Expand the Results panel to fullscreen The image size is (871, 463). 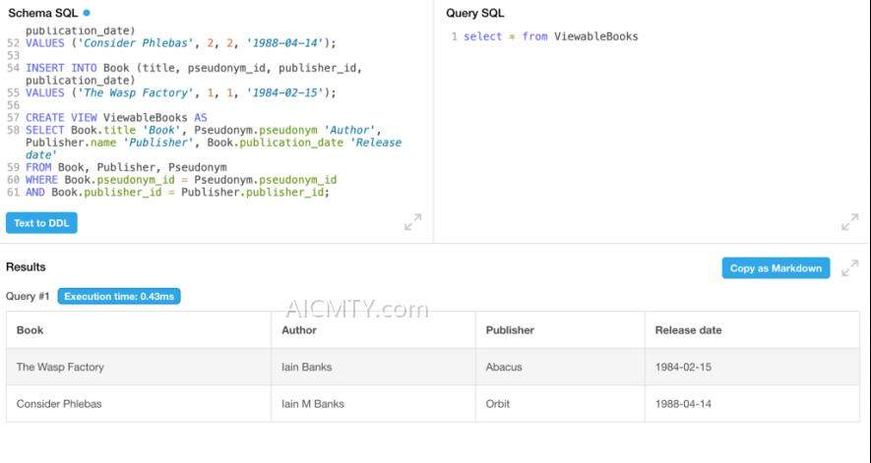point(849,268)
